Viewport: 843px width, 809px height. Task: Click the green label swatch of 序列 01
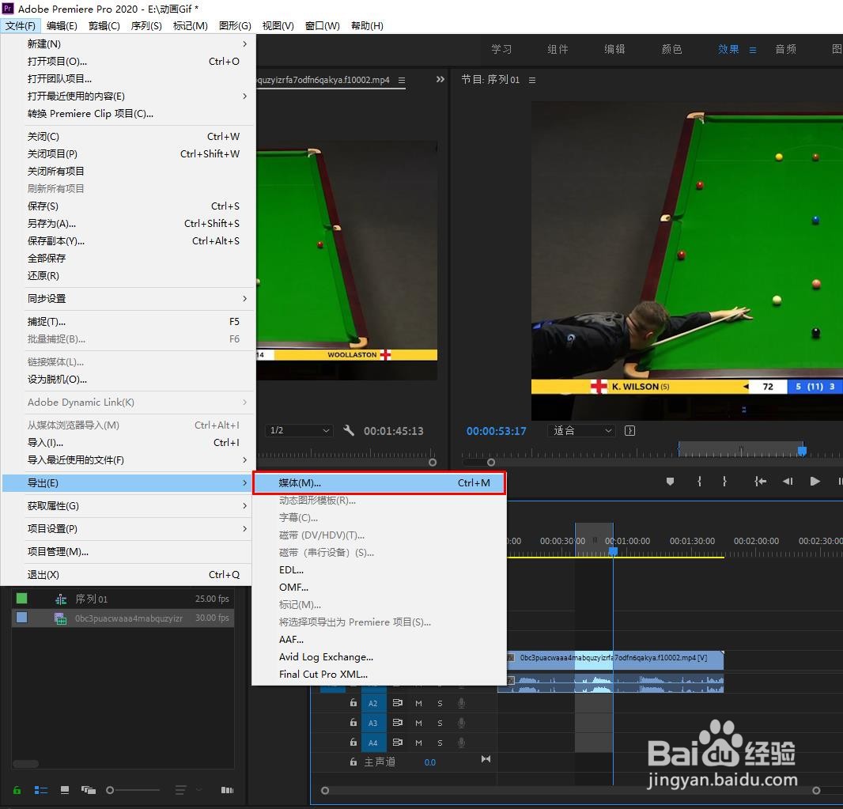coord(21,599)
